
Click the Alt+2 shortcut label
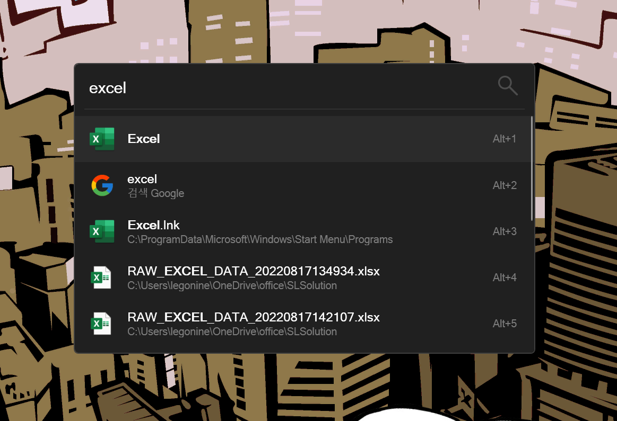(504, 185)
